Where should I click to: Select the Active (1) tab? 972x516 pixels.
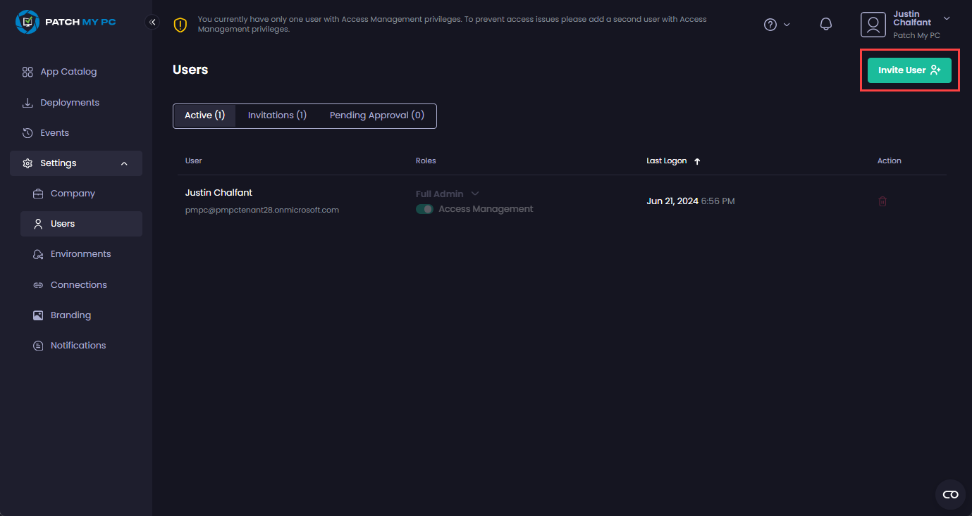tap(204, 115)
